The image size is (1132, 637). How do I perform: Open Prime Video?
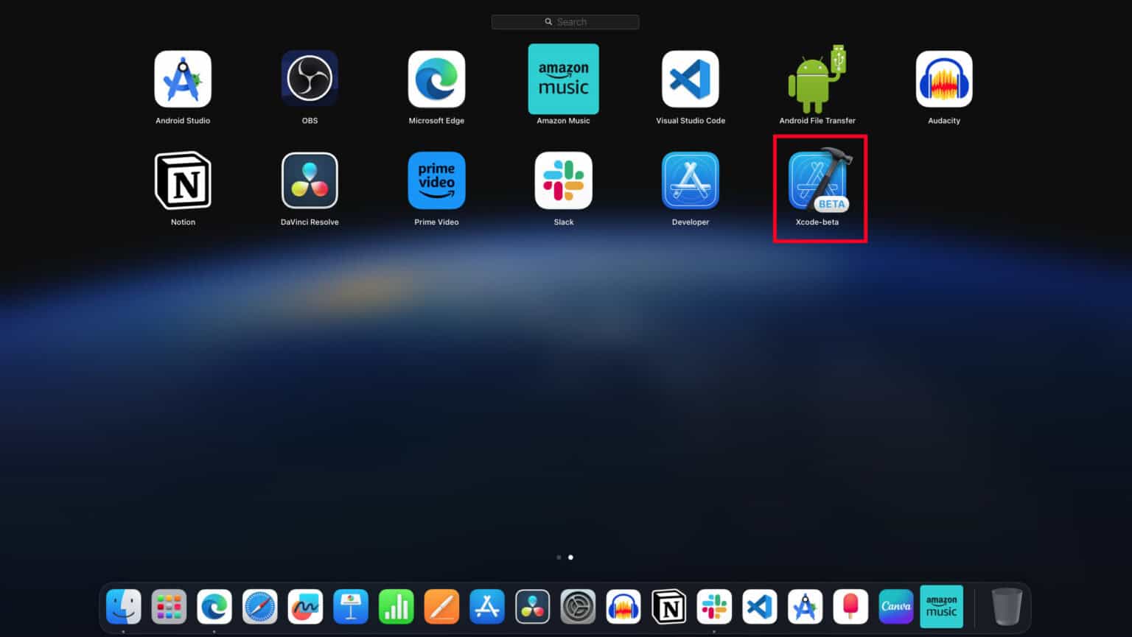tap(436, 180)
